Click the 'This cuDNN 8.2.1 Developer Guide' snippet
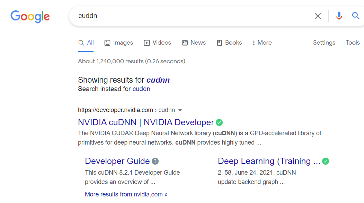Screen dimensions: 364x203 click(x=132, y=177)
